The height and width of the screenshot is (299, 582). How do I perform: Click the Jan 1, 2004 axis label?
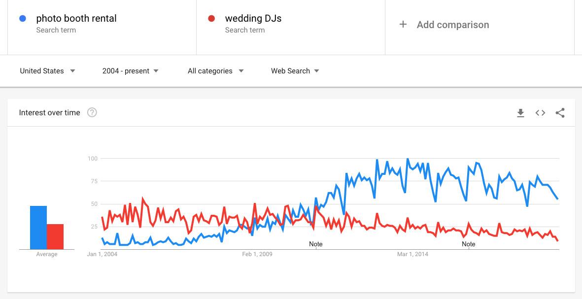(102, 254)
